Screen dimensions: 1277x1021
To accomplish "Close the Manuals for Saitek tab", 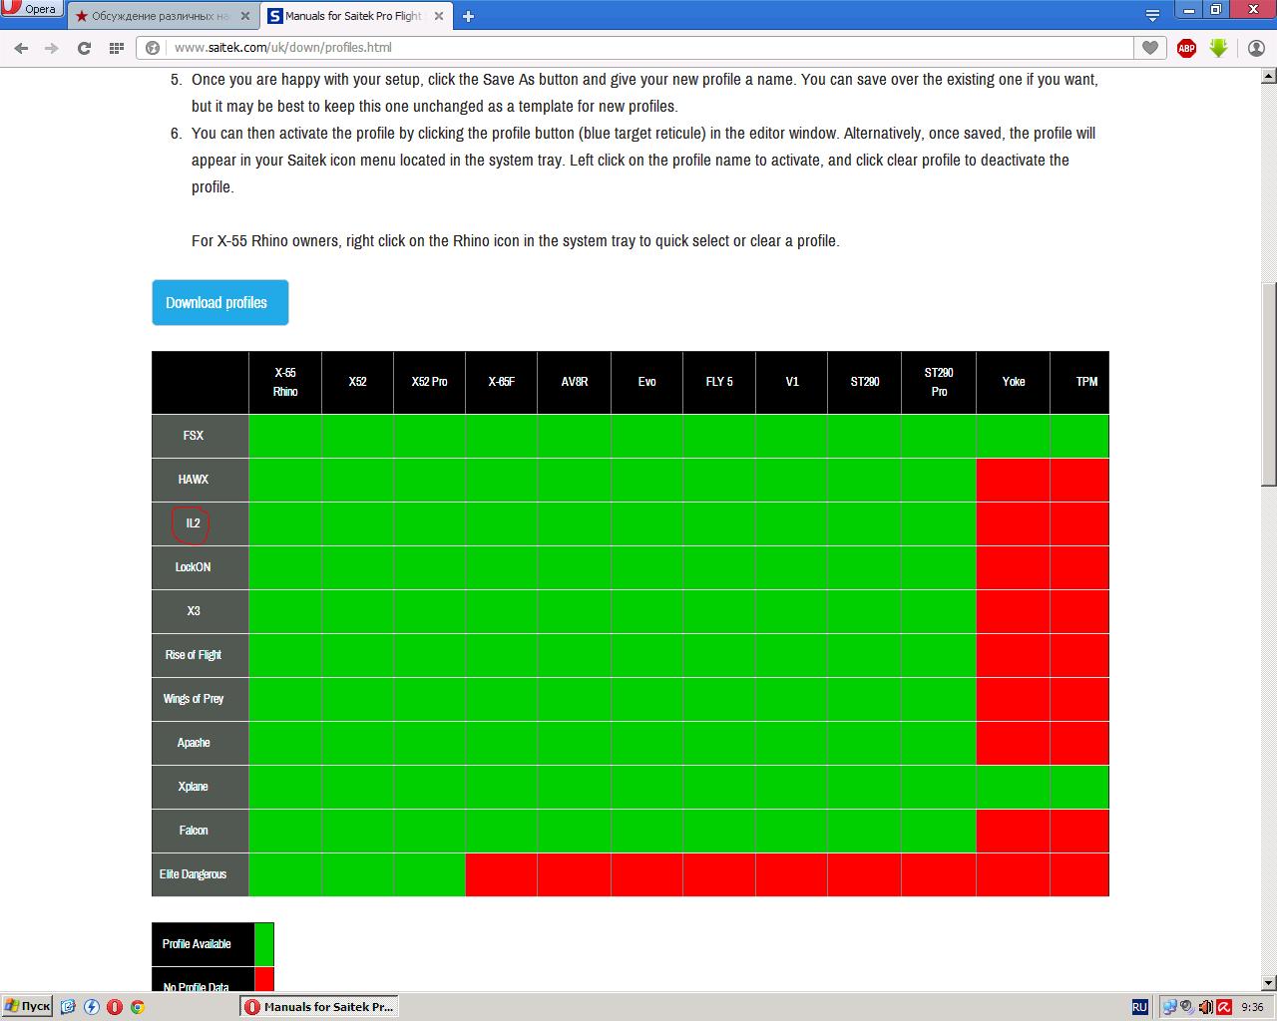I will [438, 16].
